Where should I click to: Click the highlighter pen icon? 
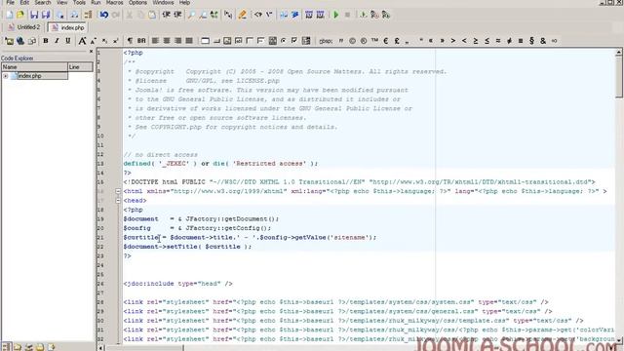pos(243,16)
